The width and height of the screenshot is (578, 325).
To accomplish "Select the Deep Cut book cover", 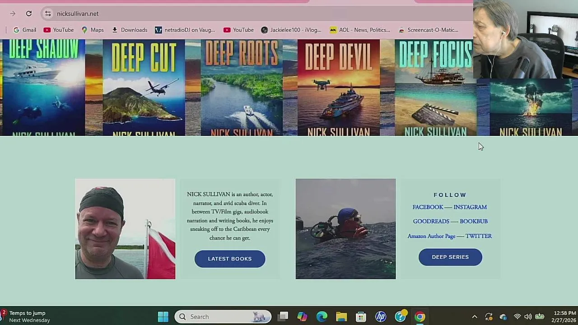I will (x=144, y=88).
